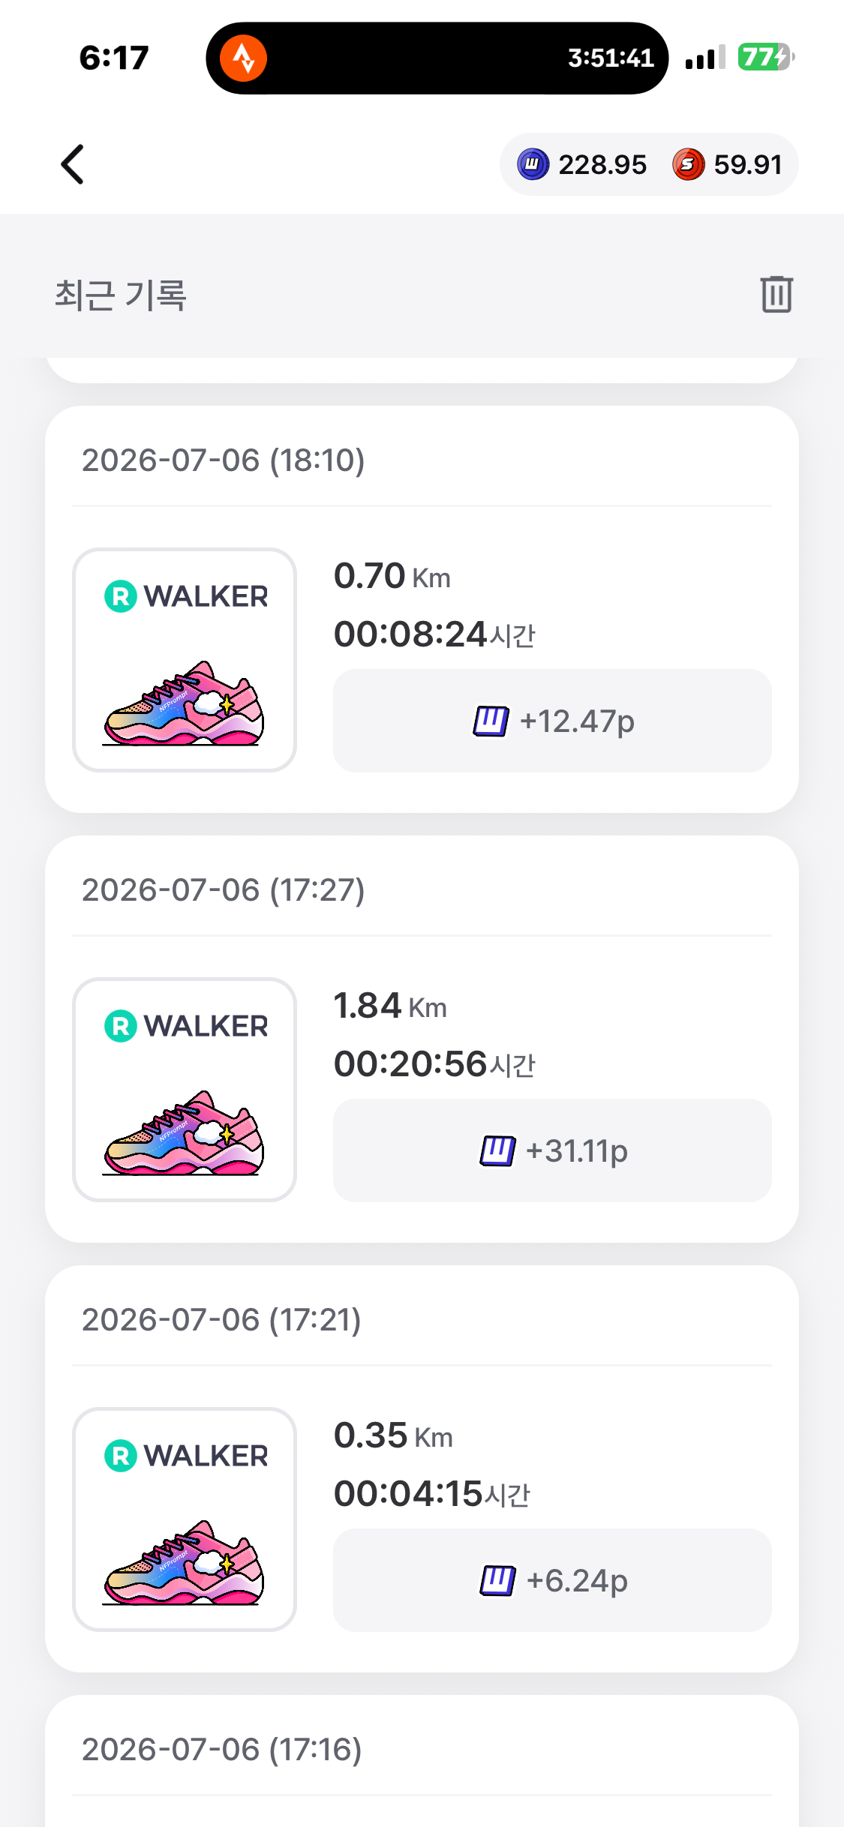Viewport: 844px width, 1827px height.
Task: Tap the point icon beside +31.11p
Action: click(497, 1151)
